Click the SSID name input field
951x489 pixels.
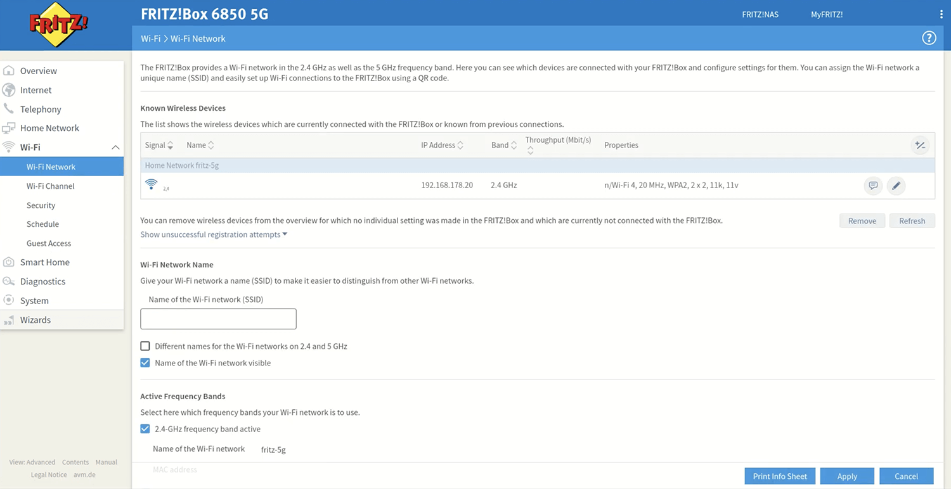[x=218, y=319]
